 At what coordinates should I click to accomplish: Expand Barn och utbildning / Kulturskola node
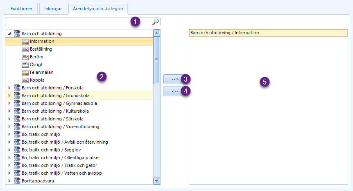click(9, 111)
